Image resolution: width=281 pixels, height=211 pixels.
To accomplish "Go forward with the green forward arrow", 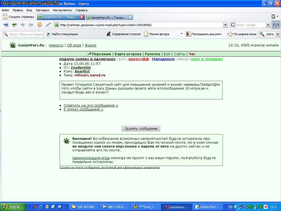I will [x=23, y=25].
